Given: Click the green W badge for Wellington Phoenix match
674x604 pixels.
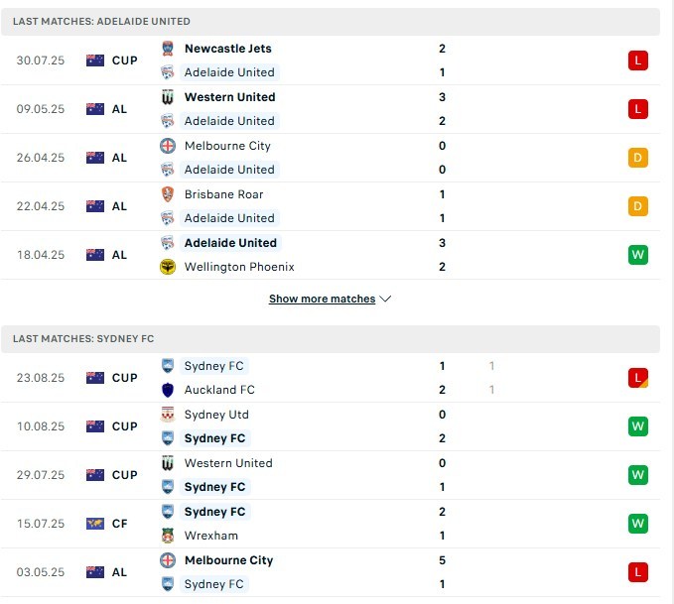Looking at the screenshot, I should [638, 255].
